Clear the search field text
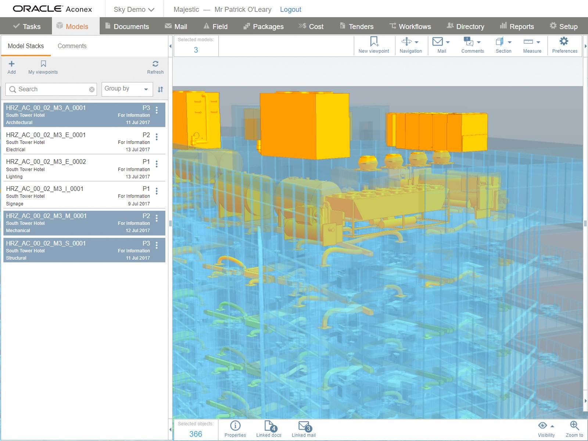The height and width of the screenshot is (441, 588). pyautogui.click(x=92, y=89)
